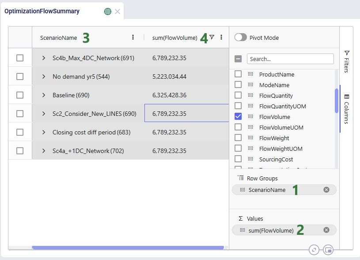Open the ScenarioName column menu dots

133,37
